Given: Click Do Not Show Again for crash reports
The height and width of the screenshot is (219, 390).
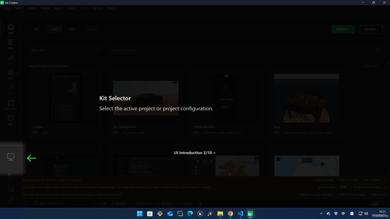Looking at the screenshot, I should point(367,187).
